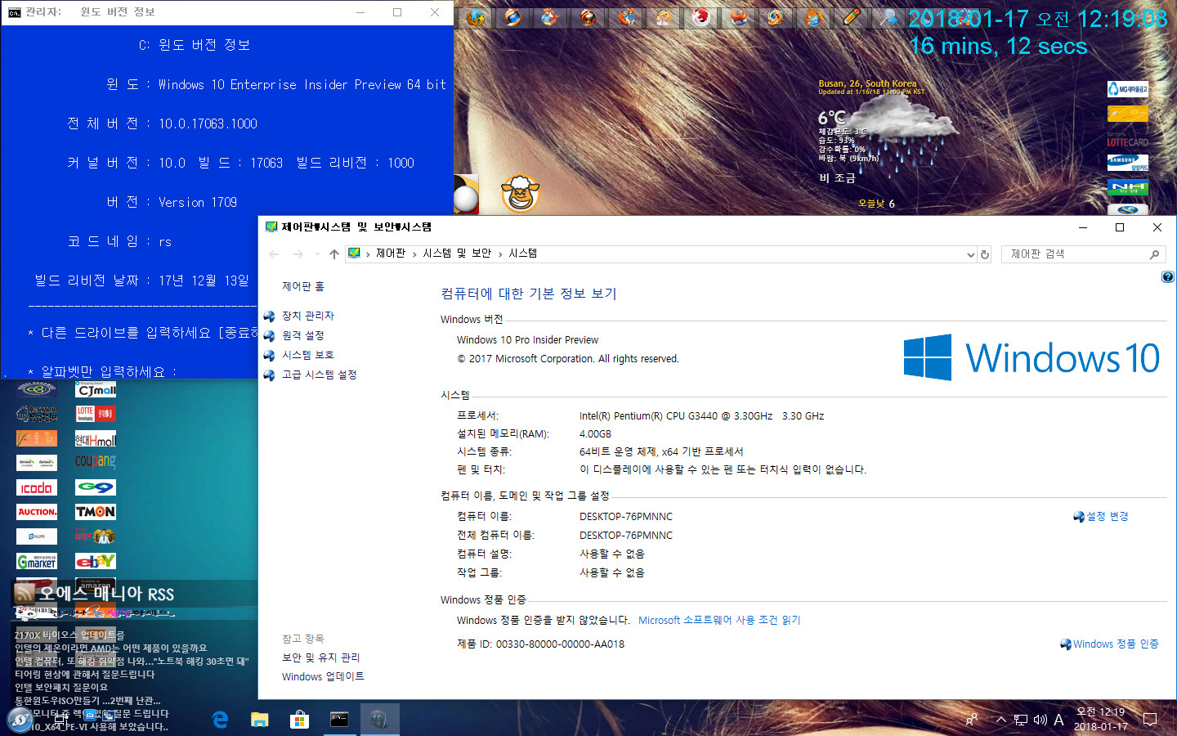Open 원격 설정 in the sidebar

[x=303, y=335]
